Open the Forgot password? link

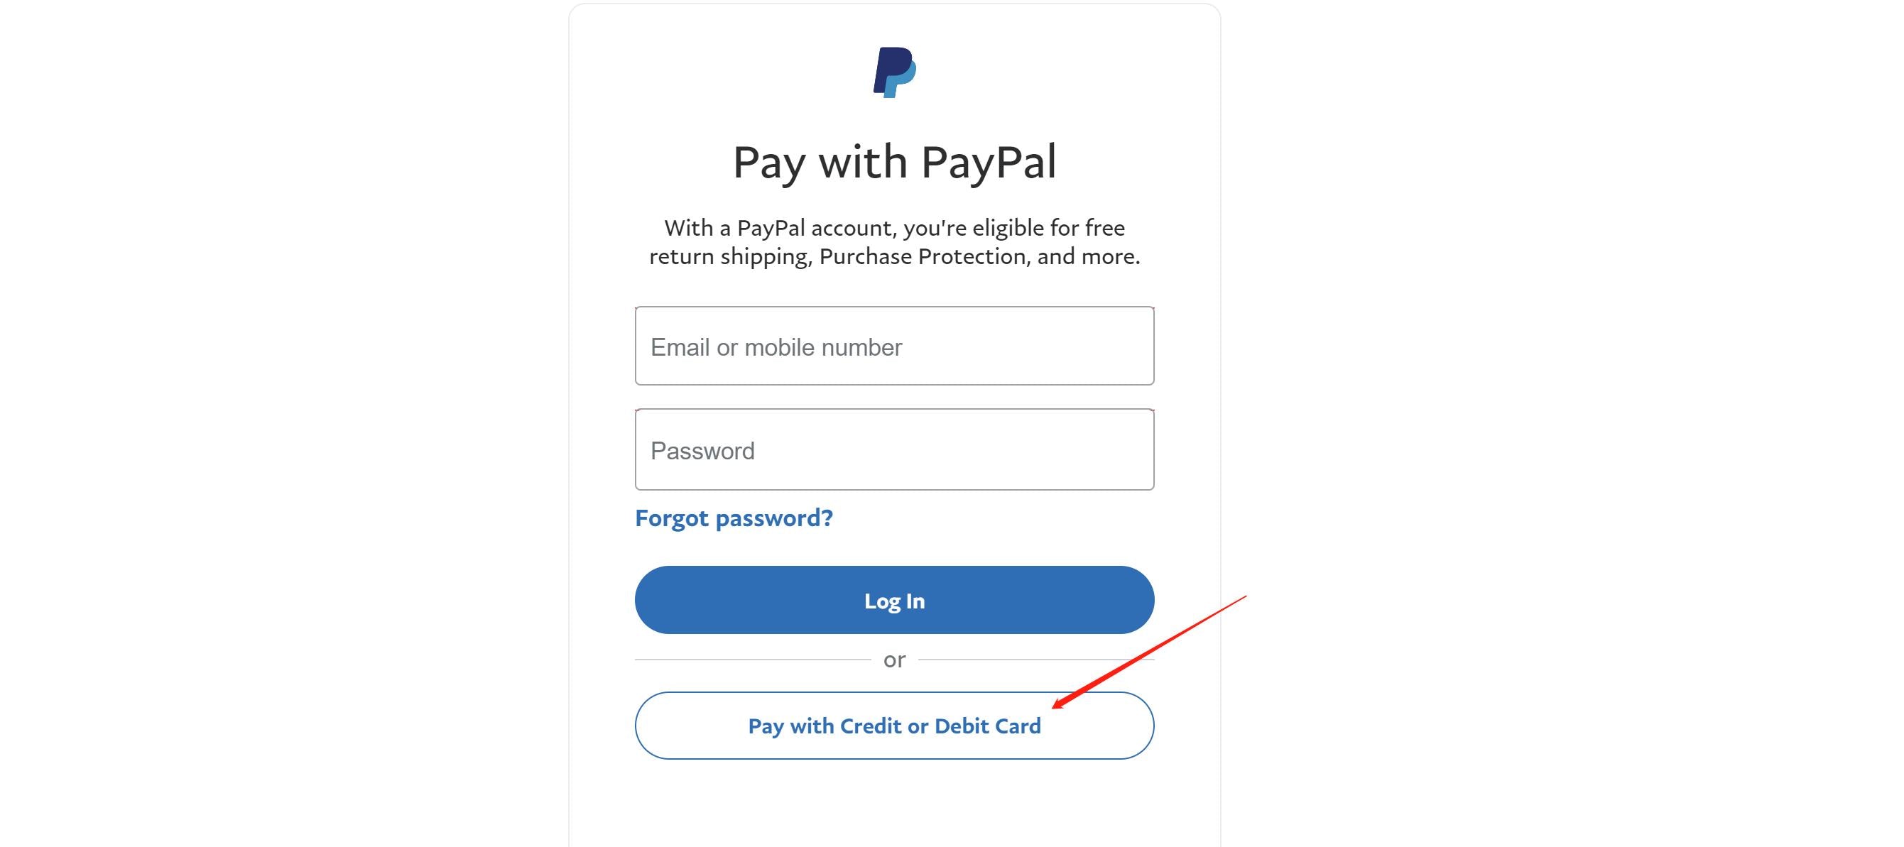pyautogui.click(x=733, y=518)
